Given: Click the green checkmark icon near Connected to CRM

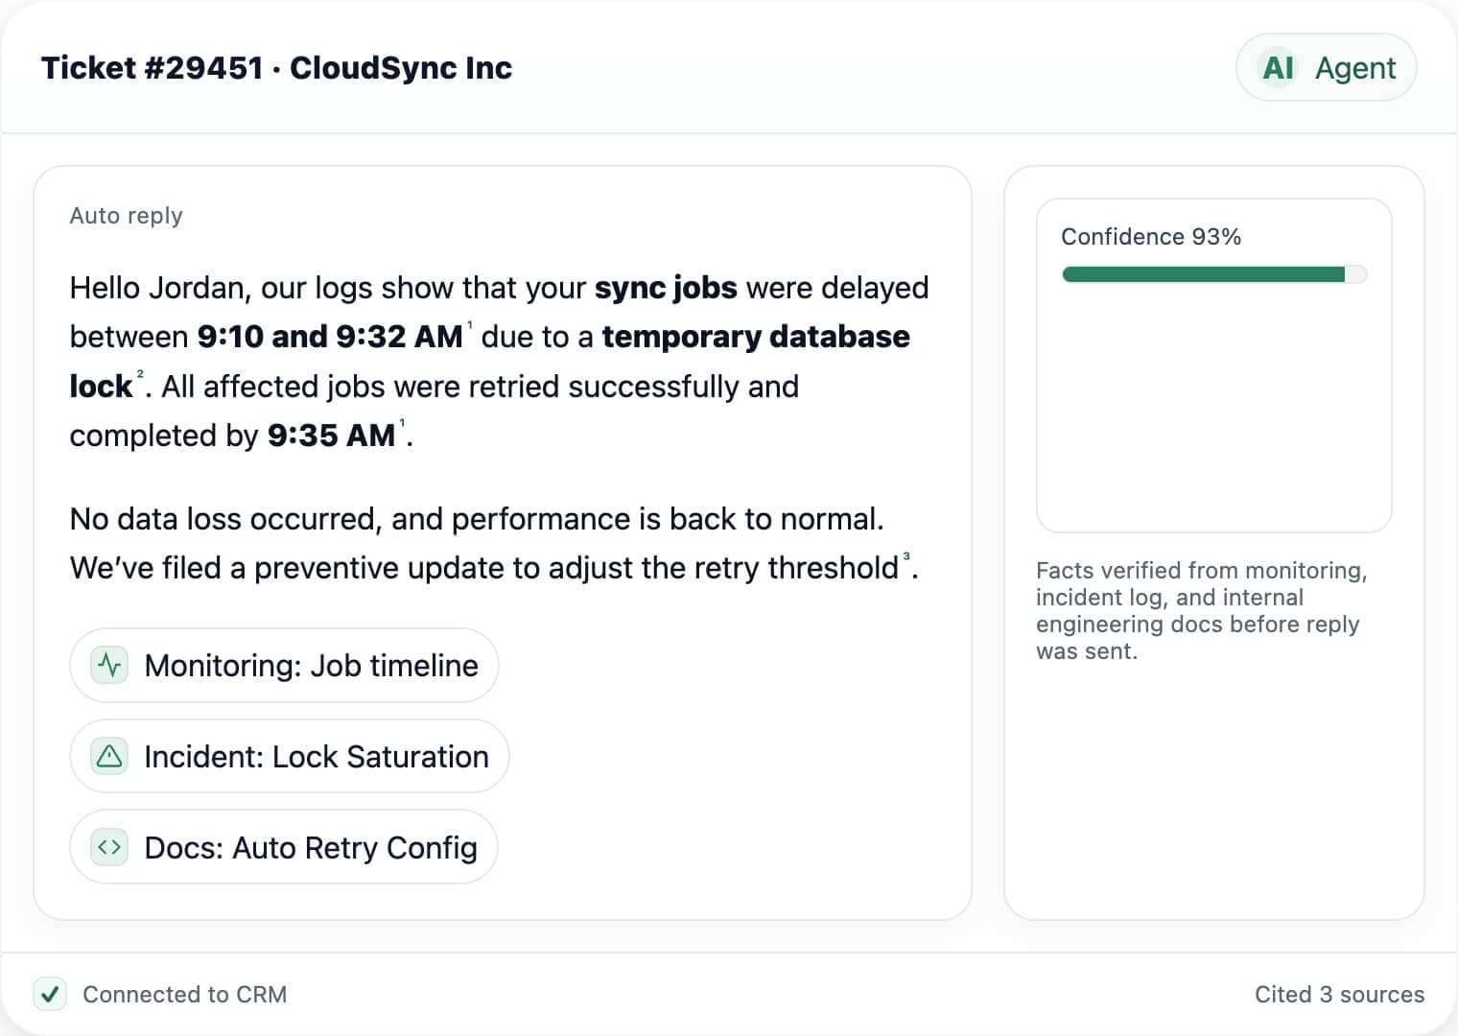Looking at the screenshot, I should tap(50, 995).
